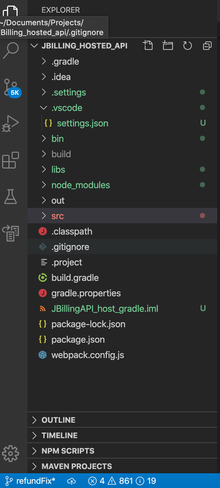Create a New File in the explorer

coord(148,45)
